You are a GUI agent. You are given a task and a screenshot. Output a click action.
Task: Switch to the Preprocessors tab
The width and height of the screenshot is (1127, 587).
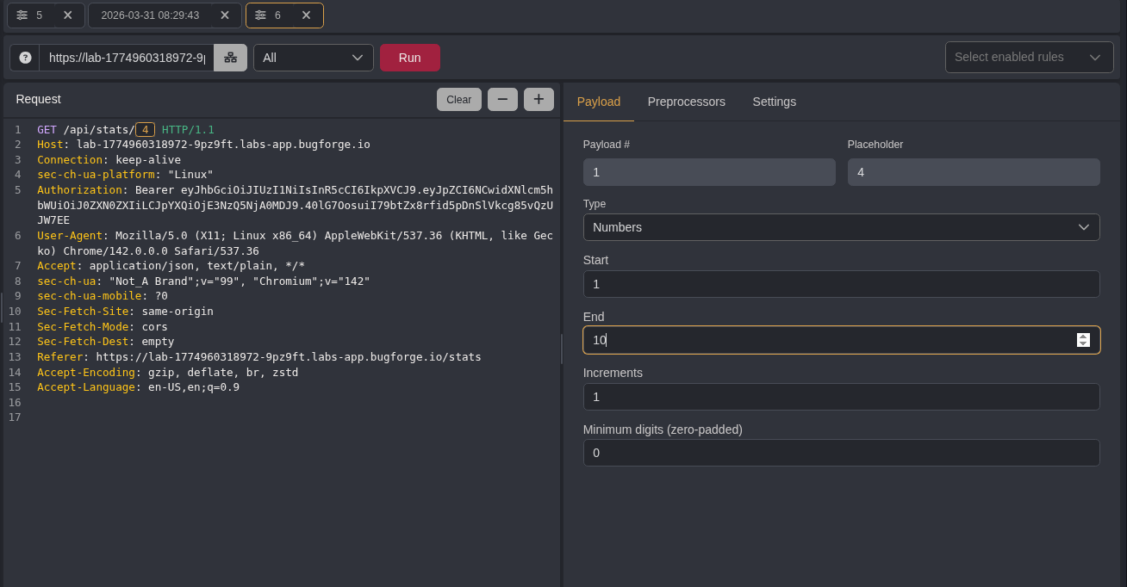pyautogui.click(x=686, y=102)
